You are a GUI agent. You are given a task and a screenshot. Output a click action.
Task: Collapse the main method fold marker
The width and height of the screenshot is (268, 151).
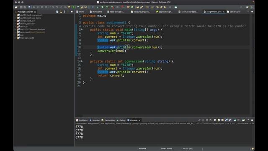click(82, 30)
